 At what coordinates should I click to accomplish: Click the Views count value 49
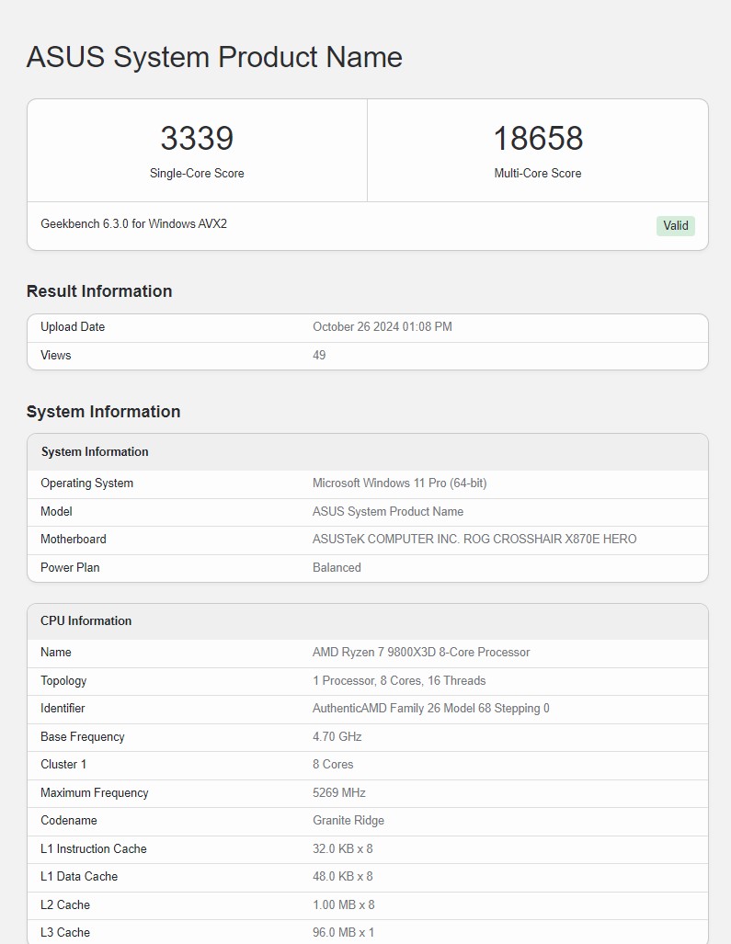tap(319, 356)
